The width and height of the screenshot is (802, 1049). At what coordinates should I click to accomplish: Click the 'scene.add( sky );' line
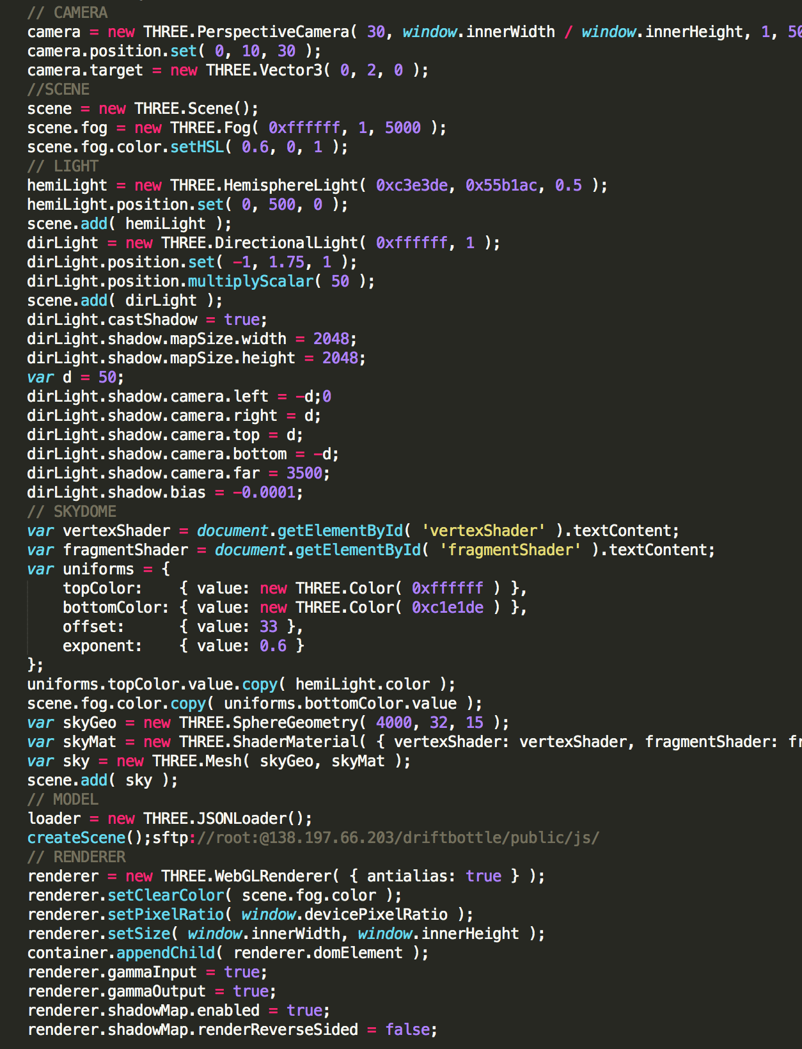pos(102,780)
